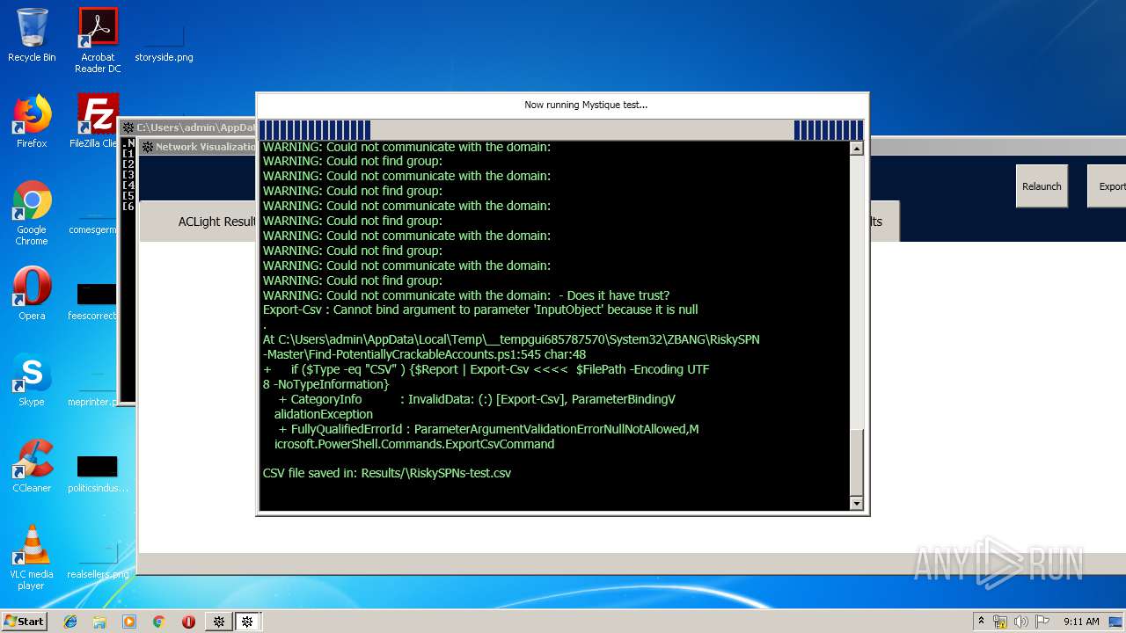The width and height of the screenshot is (1126, 633).
Task: Click C:\Users\admin\AppDat console title bar
Action: [x=188, y=127]
